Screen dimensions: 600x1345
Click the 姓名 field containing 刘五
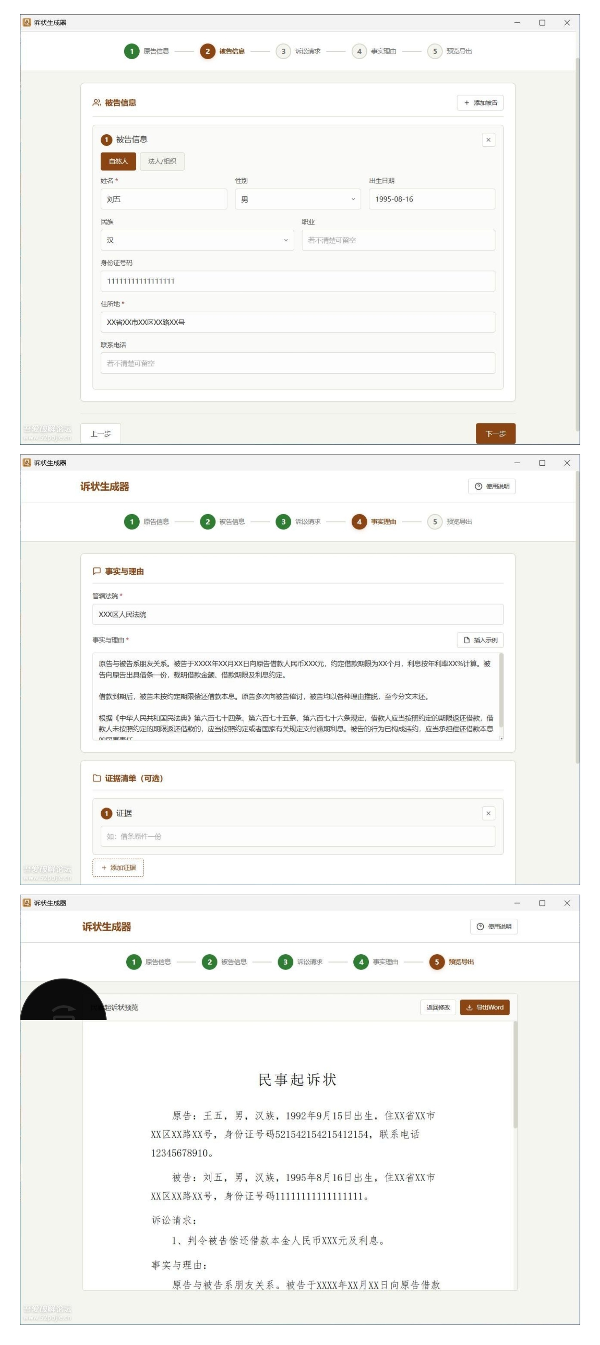[x=163, y=199]
